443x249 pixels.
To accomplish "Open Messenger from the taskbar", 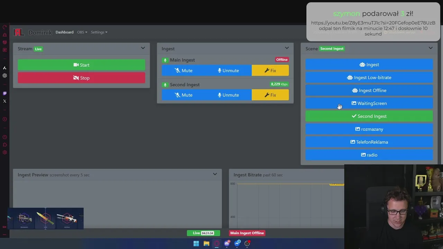I will pyautogui.click(x=237, y=243).
